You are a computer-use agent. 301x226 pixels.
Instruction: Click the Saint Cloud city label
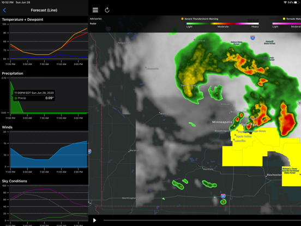(188, 85)
